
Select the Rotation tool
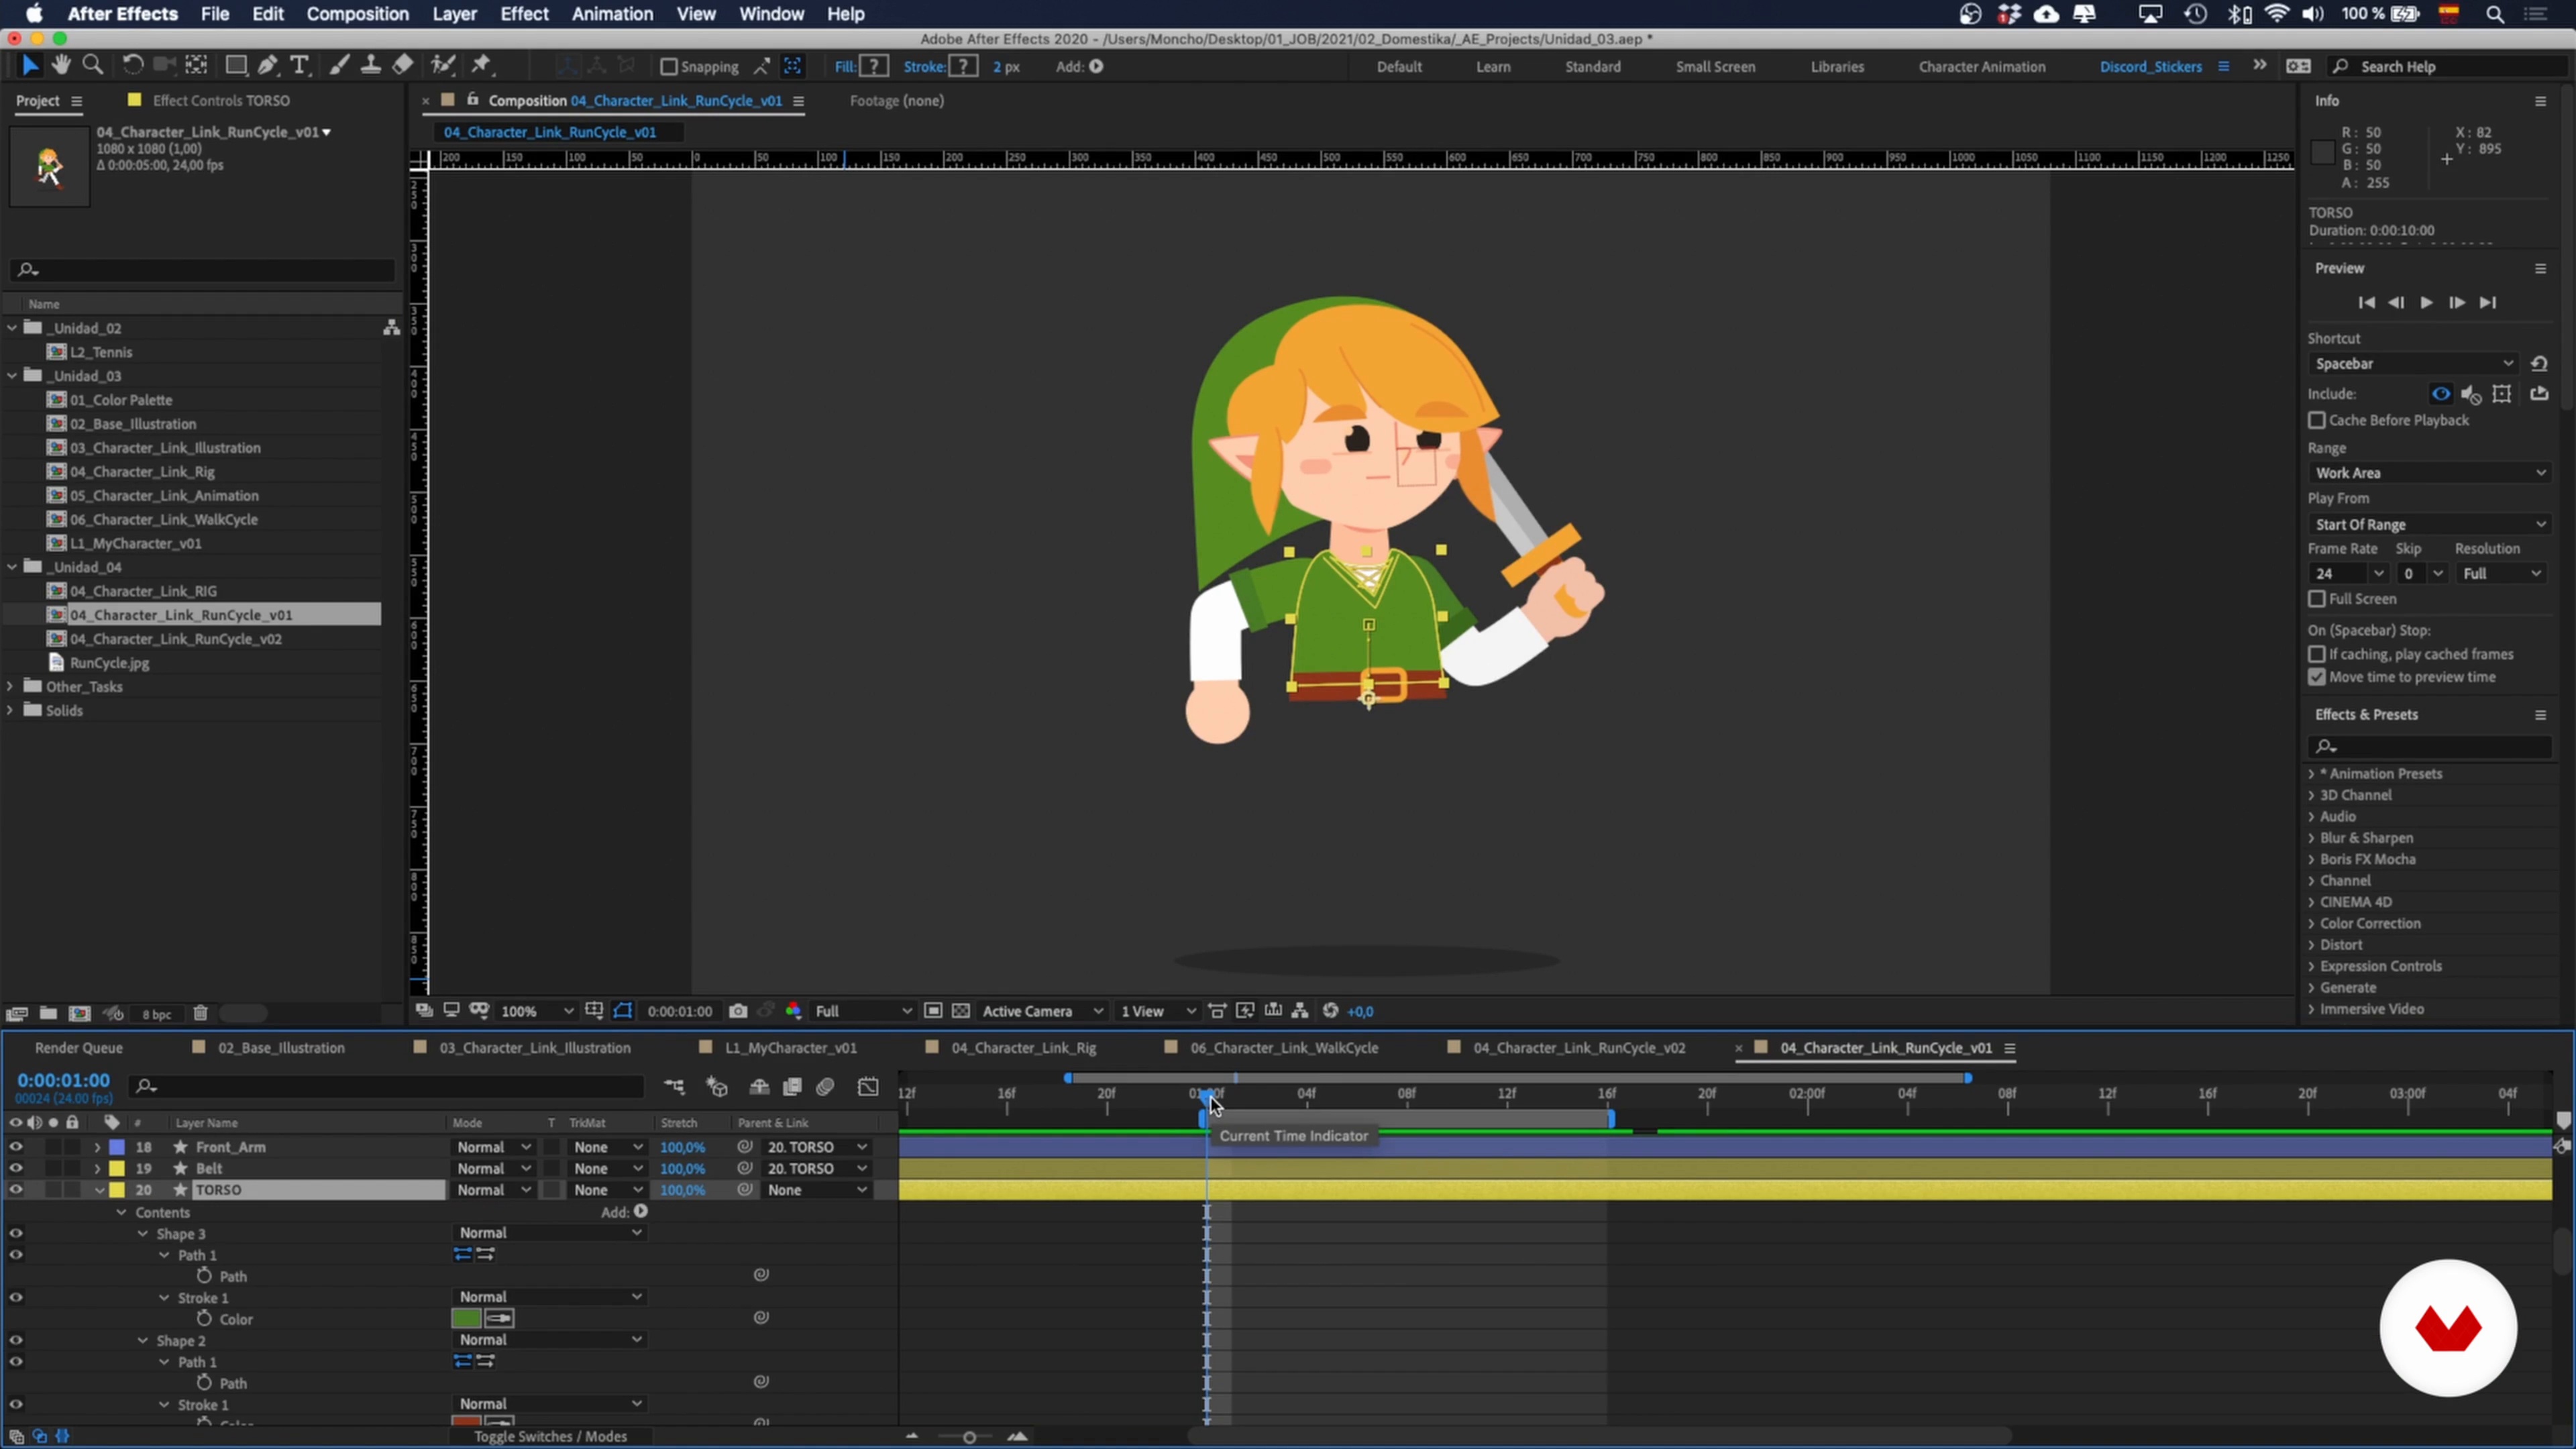coord(132,66)
